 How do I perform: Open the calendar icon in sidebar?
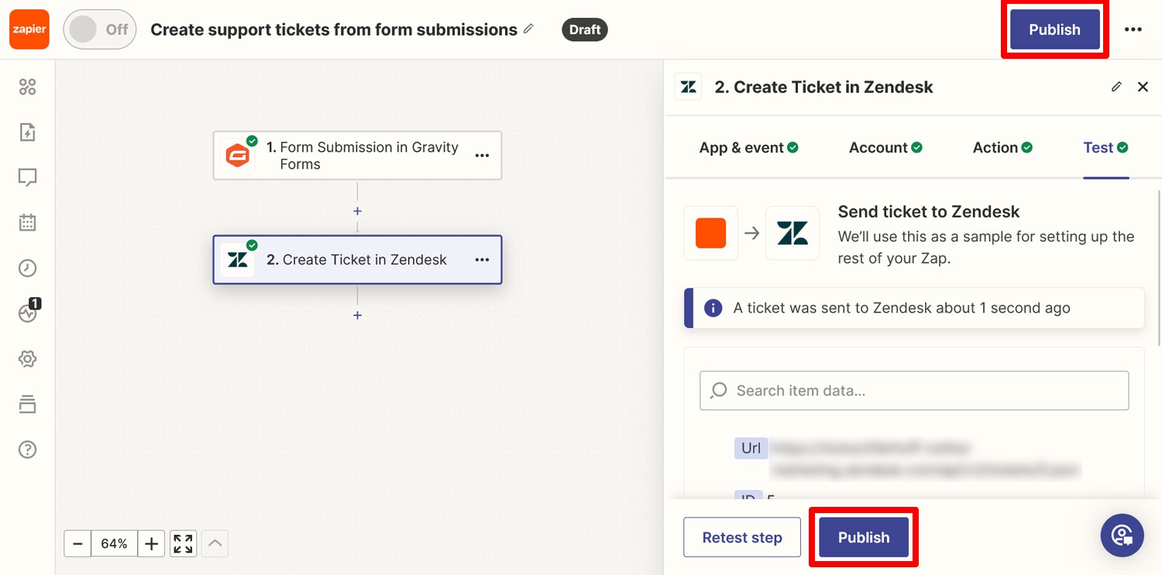(28, 223)
